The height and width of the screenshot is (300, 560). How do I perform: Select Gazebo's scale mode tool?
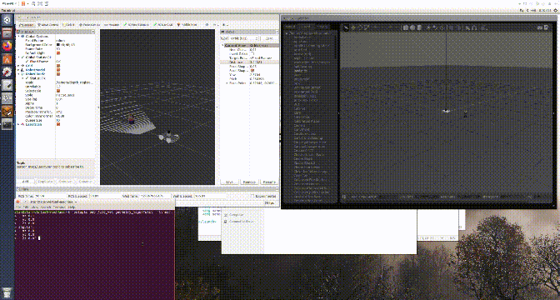367,27
